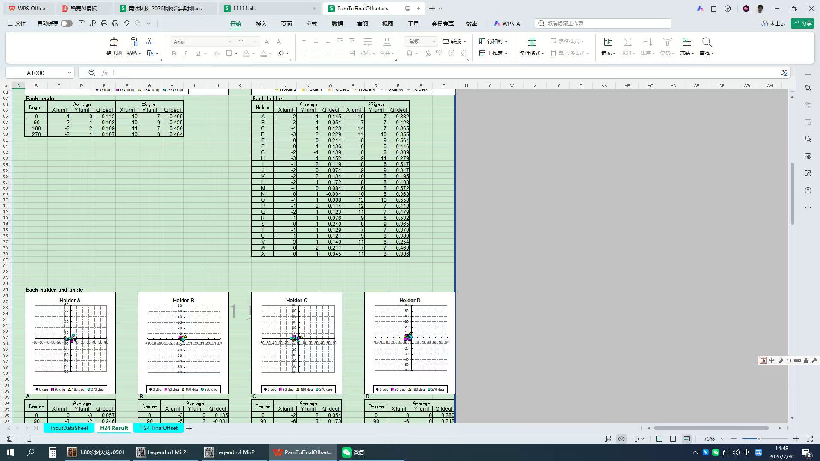
Task: Open the font size 11 dropdown
Action: coord(255,41)
